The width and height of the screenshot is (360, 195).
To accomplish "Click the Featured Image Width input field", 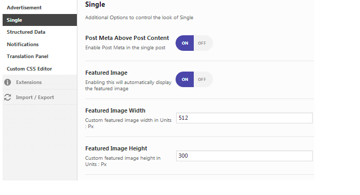I will click(x=244, y=118).
